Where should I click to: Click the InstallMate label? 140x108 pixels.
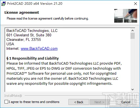[13, 96]
